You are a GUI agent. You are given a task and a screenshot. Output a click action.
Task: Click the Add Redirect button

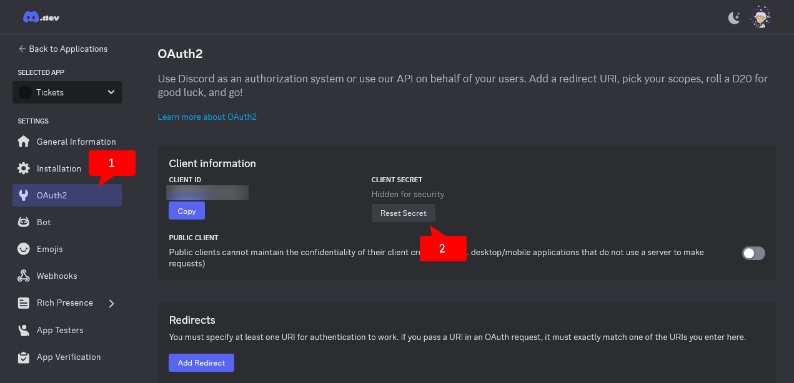tap(201, 363)
